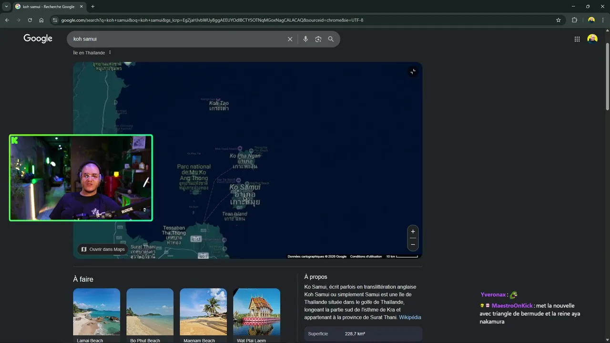610x343 pixels.
Task: Open the tab search dropdown arrow
Action: coord(6,7)
